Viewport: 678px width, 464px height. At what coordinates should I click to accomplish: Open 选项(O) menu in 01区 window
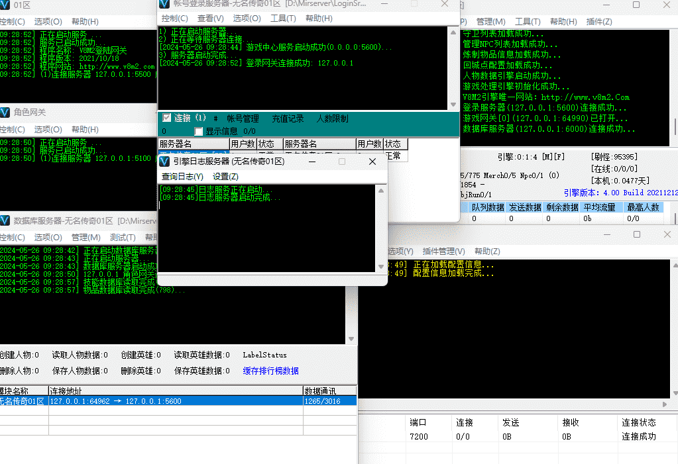click(48, 22)
